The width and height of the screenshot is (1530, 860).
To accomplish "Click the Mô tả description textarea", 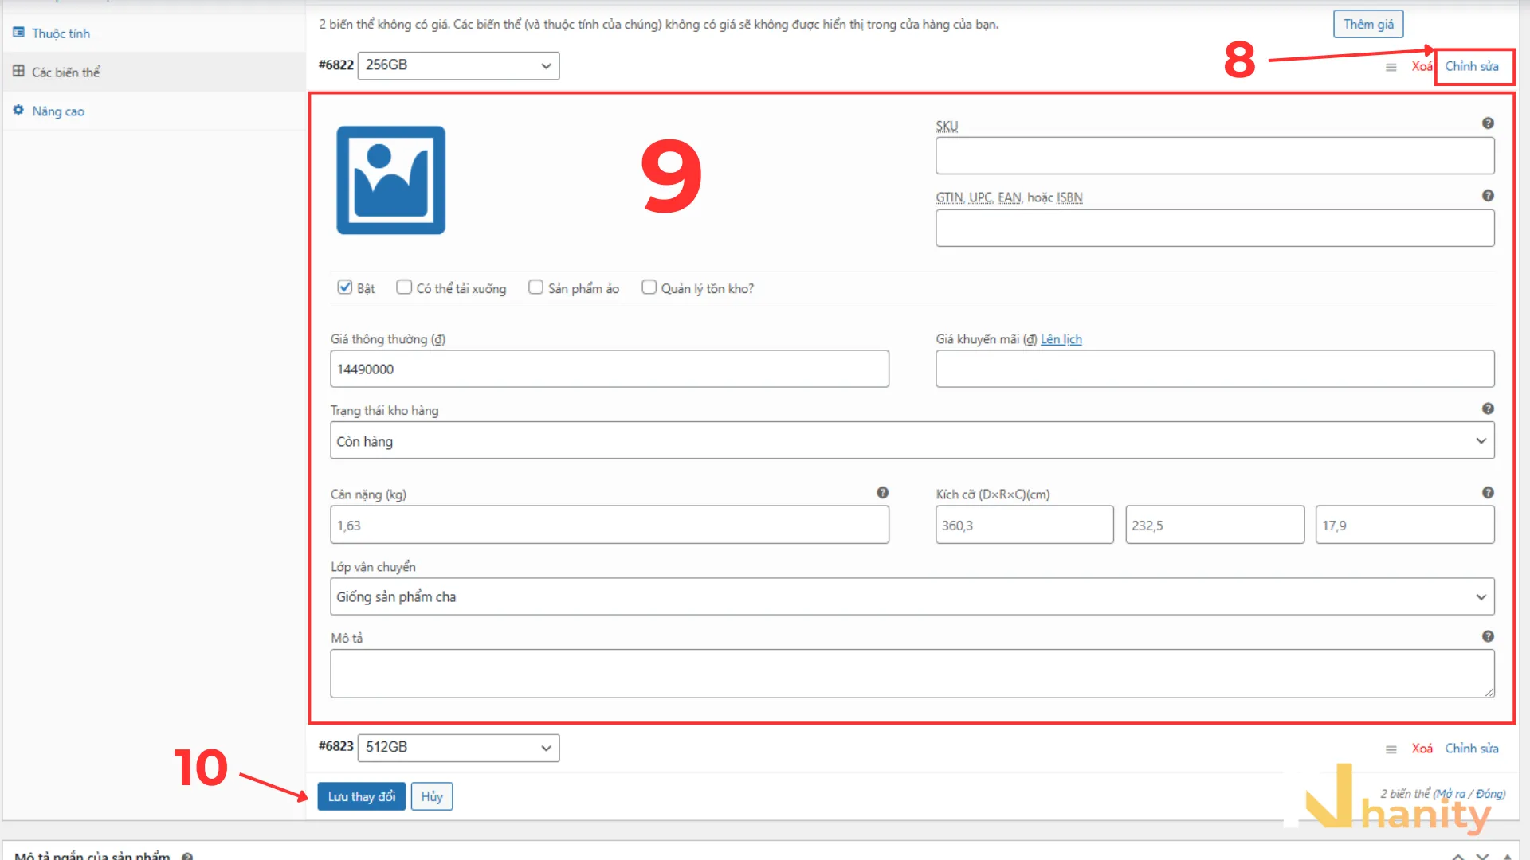I will pos(912,674).
